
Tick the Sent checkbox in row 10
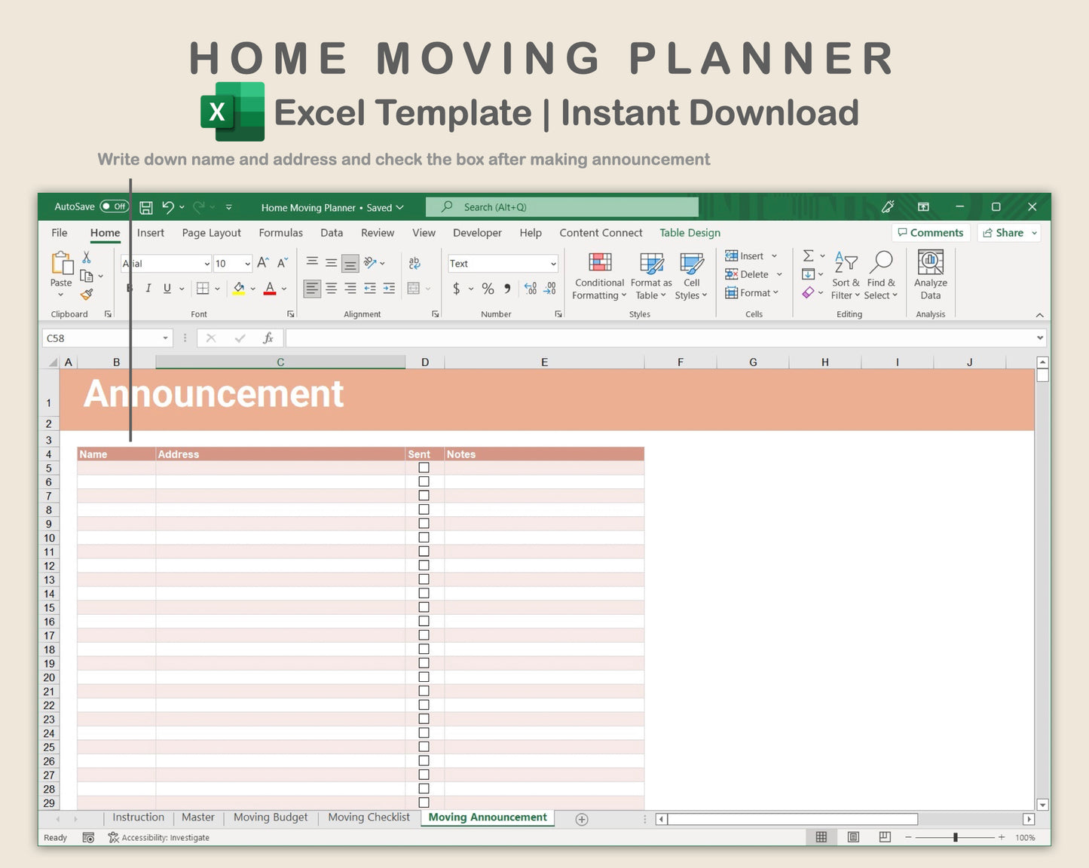(424, 537)
